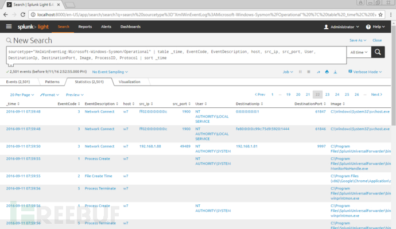396x229 pixels.
Task: Open a new browser tab
Action: coord(70,5)
